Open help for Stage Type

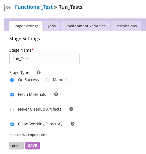pyautogui.click(x=39, y=73)
